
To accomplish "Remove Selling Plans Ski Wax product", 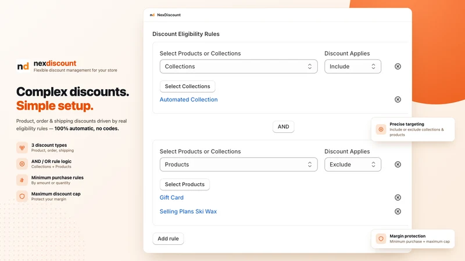I will [x=398, y=211].
